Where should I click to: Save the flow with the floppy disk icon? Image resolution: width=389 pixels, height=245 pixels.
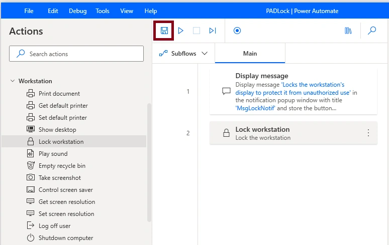(x=164, y=31)
